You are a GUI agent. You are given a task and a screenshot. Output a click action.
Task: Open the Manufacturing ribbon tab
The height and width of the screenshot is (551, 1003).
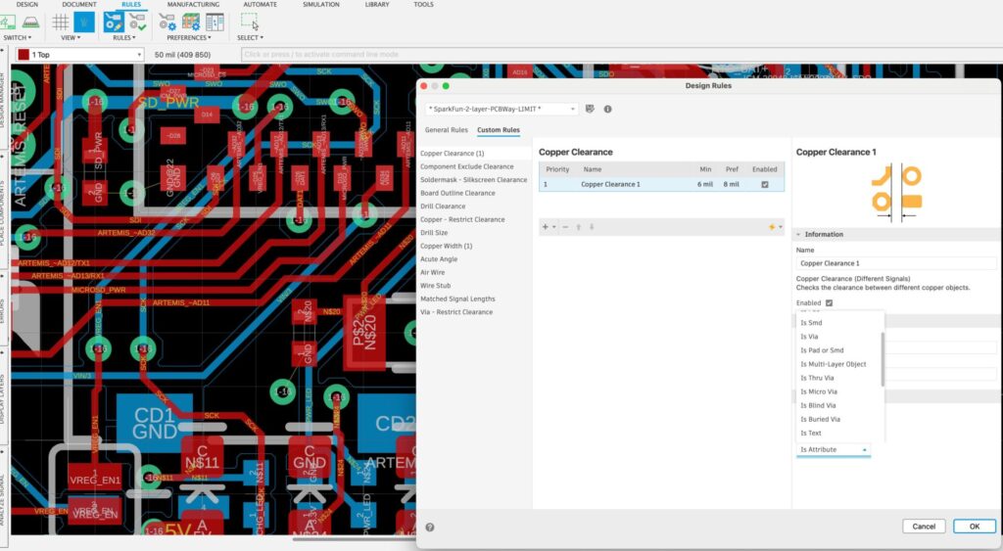[x=193, y=5]
